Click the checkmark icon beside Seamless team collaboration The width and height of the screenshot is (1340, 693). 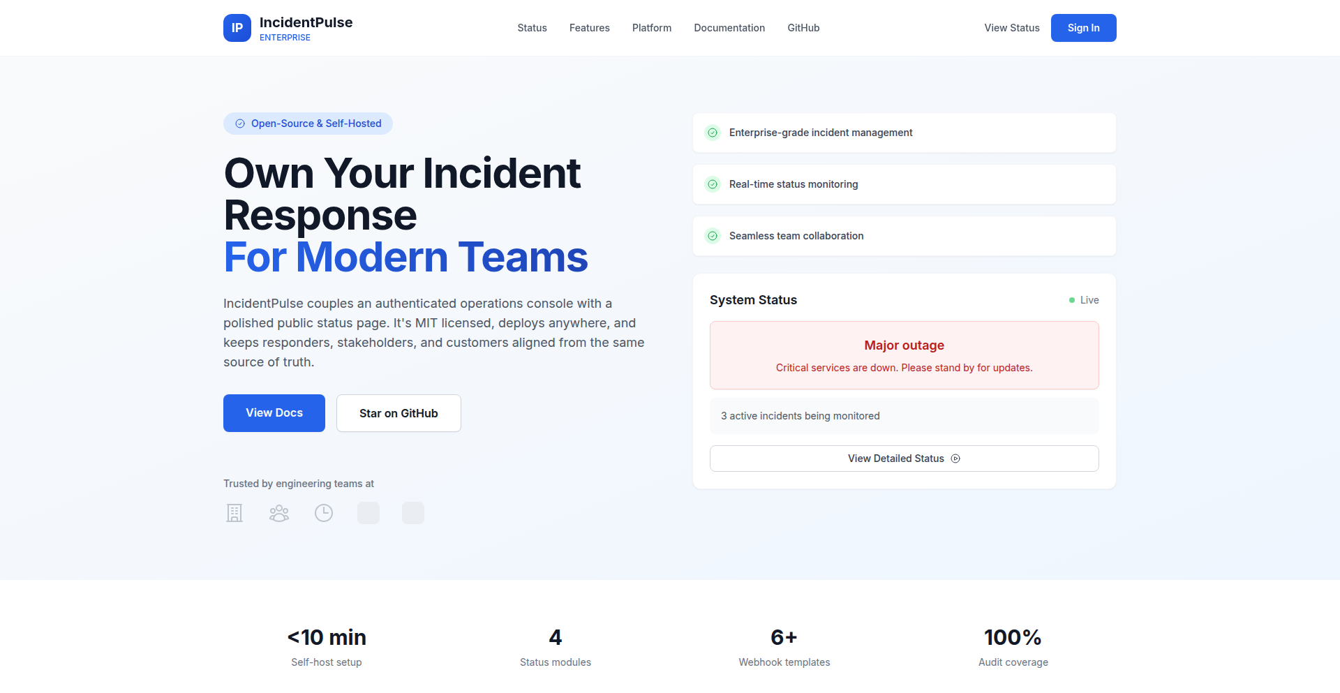click(x=713, y=236)
